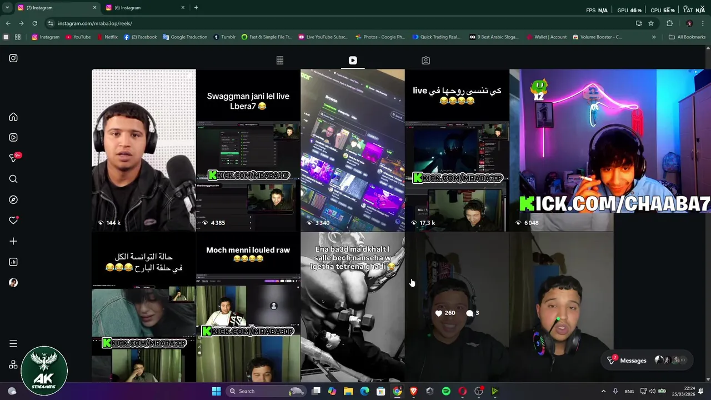
Task: Open Notifications heart icon
Action: point(13,221)
